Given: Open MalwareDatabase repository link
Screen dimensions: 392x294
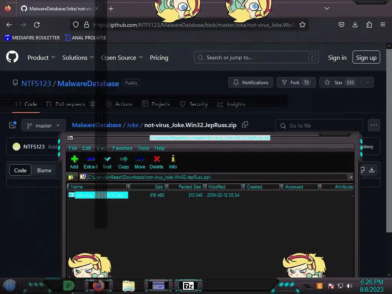Looking at the screenshot, I should point(88,83).
